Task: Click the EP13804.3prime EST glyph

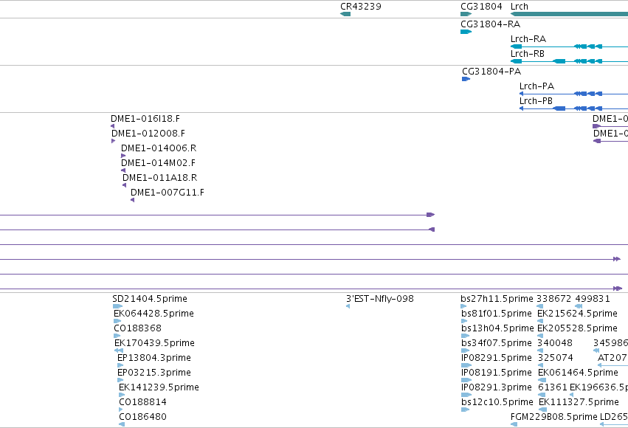Action: (120, 365)
